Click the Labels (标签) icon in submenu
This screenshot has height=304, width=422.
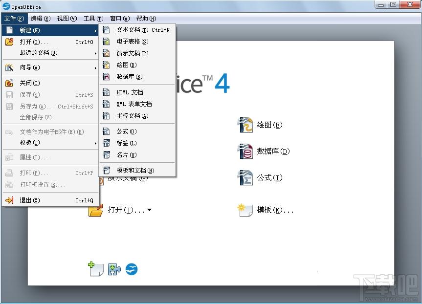pos(106,143)
